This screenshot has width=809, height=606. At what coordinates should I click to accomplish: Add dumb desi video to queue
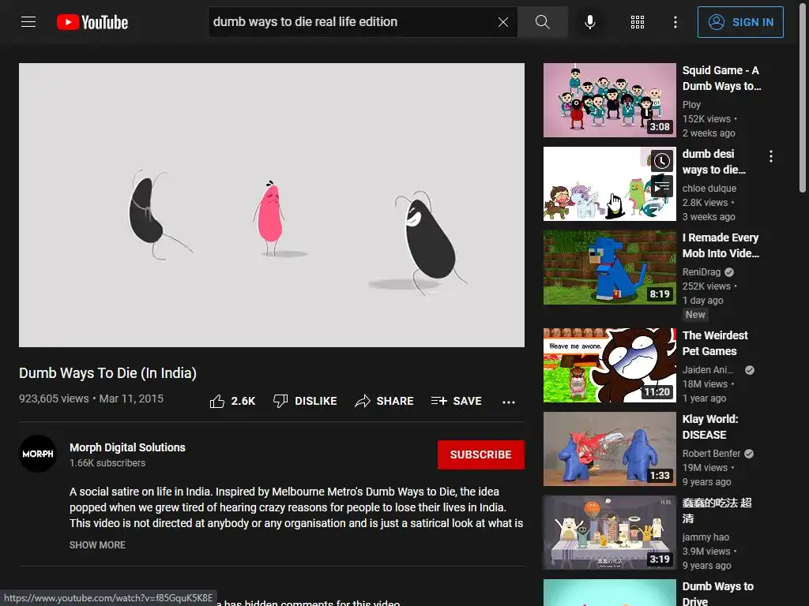(x=662, y=186)
